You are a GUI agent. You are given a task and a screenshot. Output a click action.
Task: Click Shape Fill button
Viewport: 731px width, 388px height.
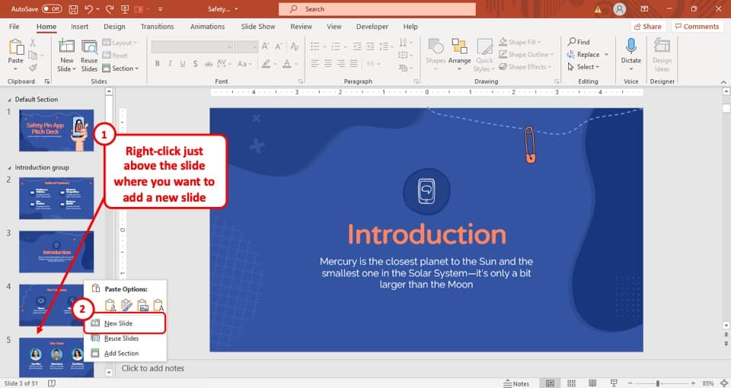[520, 42]
